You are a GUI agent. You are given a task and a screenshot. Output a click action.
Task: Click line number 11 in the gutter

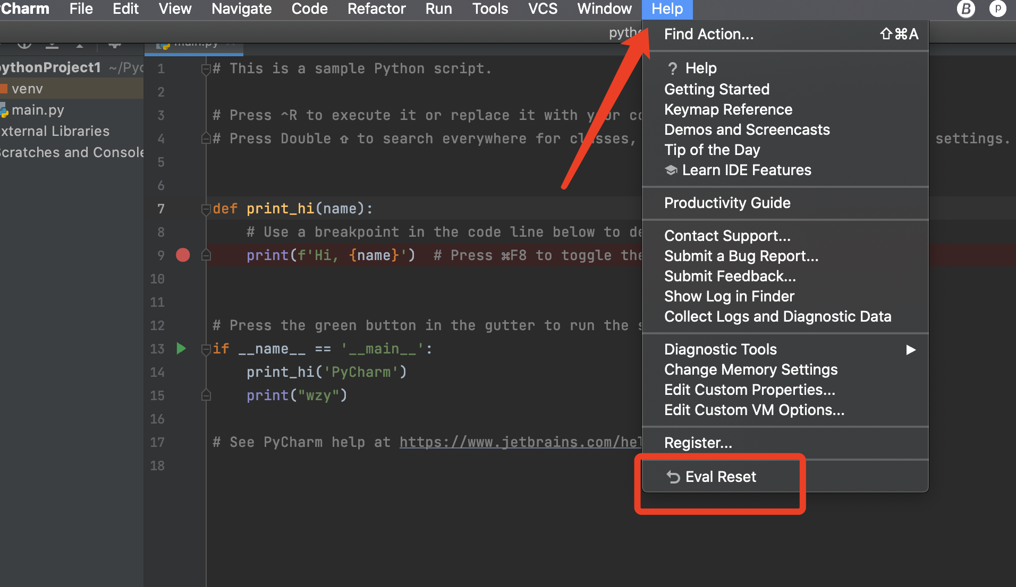click(x=157, y=302)
